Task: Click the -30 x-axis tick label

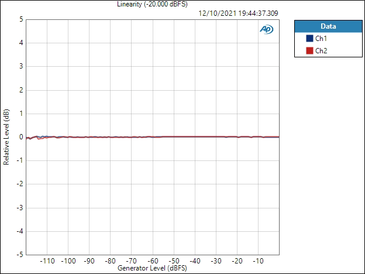Action: [216, 261]
